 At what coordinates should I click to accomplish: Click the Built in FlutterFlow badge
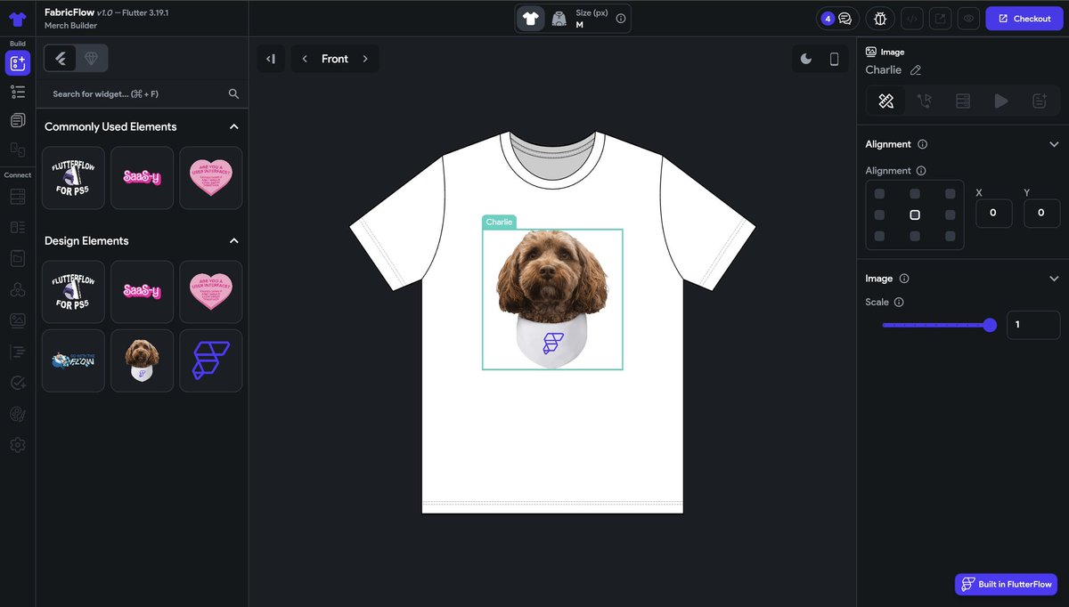[1006, 585]
